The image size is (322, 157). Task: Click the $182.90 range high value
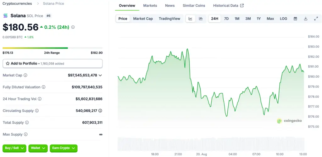[x=97, y=53]
